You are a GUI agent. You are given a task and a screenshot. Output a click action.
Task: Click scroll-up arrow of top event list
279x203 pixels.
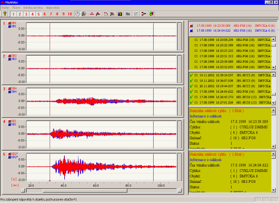[274, 39]
